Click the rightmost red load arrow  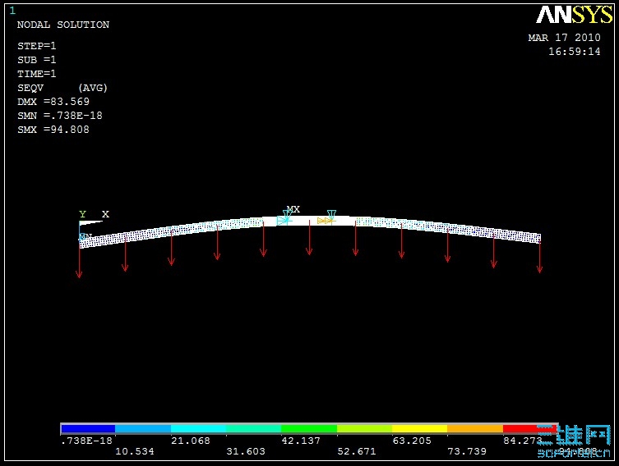pyautogui.click(x=539, y=256)
